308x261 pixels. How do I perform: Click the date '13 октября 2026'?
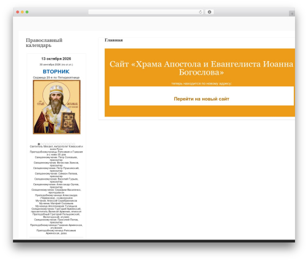56,59
